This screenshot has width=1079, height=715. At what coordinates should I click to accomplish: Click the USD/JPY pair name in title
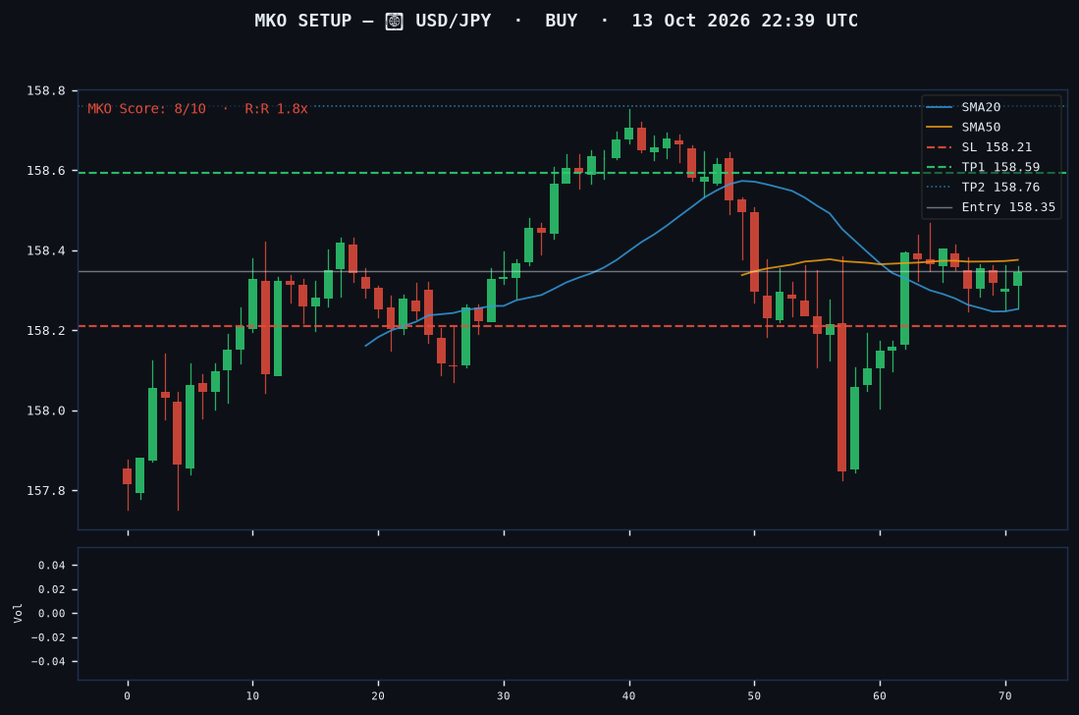(x=453, y=21)
